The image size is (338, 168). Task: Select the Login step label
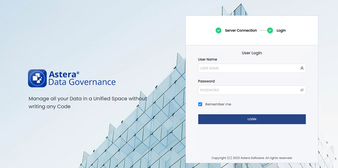tap(281, 30)
